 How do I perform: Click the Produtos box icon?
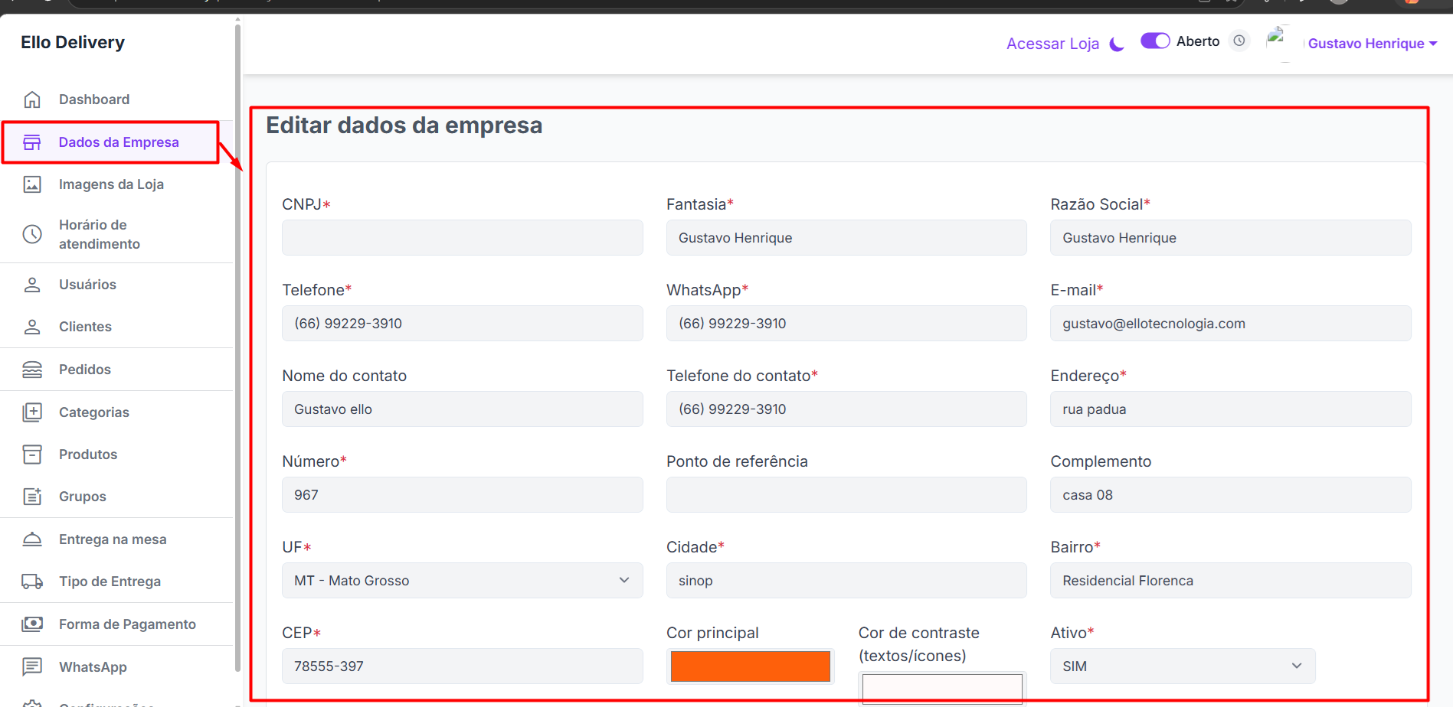(32, 454)
